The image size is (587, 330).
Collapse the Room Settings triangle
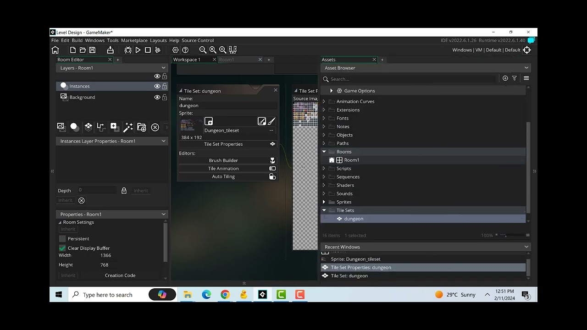pos(60,222)
